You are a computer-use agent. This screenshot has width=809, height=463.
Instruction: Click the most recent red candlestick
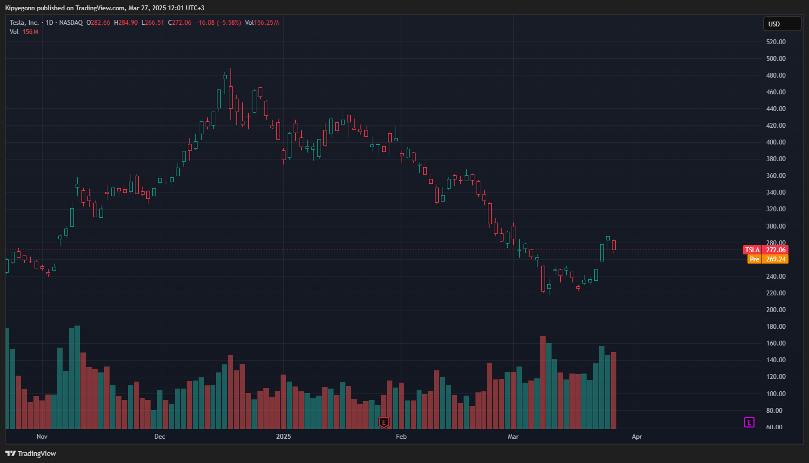[x=614, y=245]
